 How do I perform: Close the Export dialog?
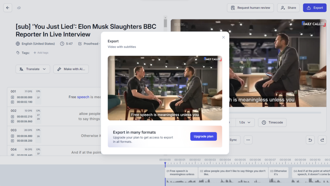[223, 37]
